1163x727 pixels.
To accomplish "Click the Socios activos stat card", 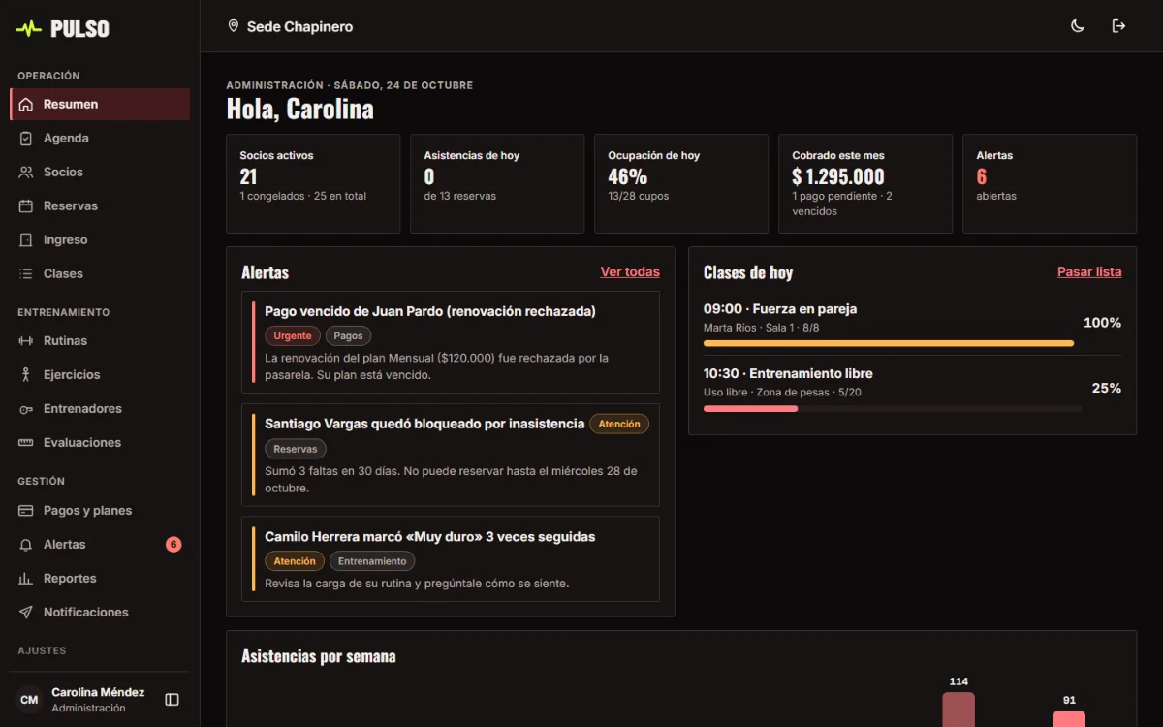I will point(313,183).
